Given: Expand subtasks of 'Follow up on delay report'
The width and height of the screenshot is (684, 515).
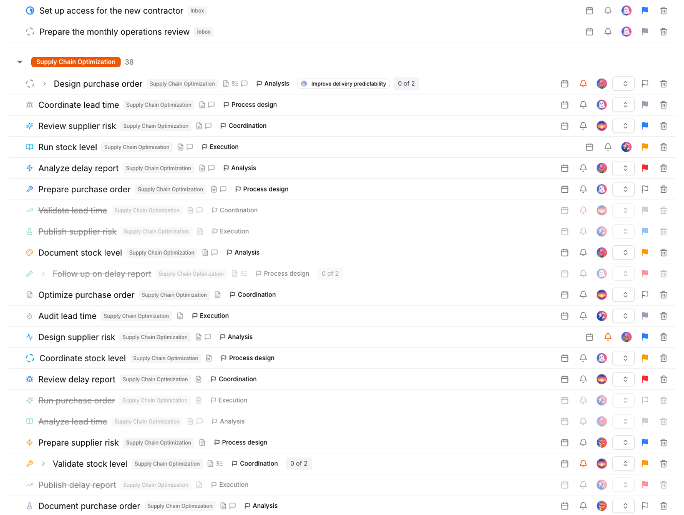Looking at the screenshot, I should pos(43,274).
